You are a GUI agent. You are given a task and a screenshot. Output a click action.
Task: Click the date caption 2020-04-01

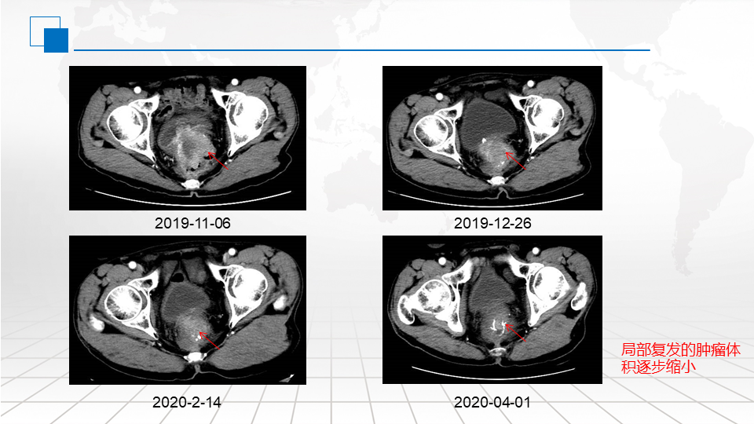[x=492, y=402]
